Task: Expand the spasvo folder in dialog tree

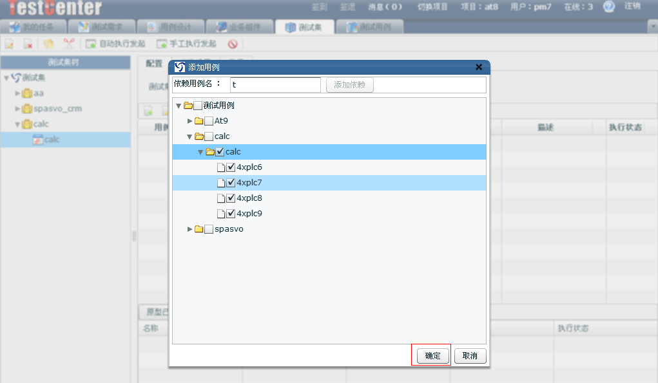Action: click(189, 229)
